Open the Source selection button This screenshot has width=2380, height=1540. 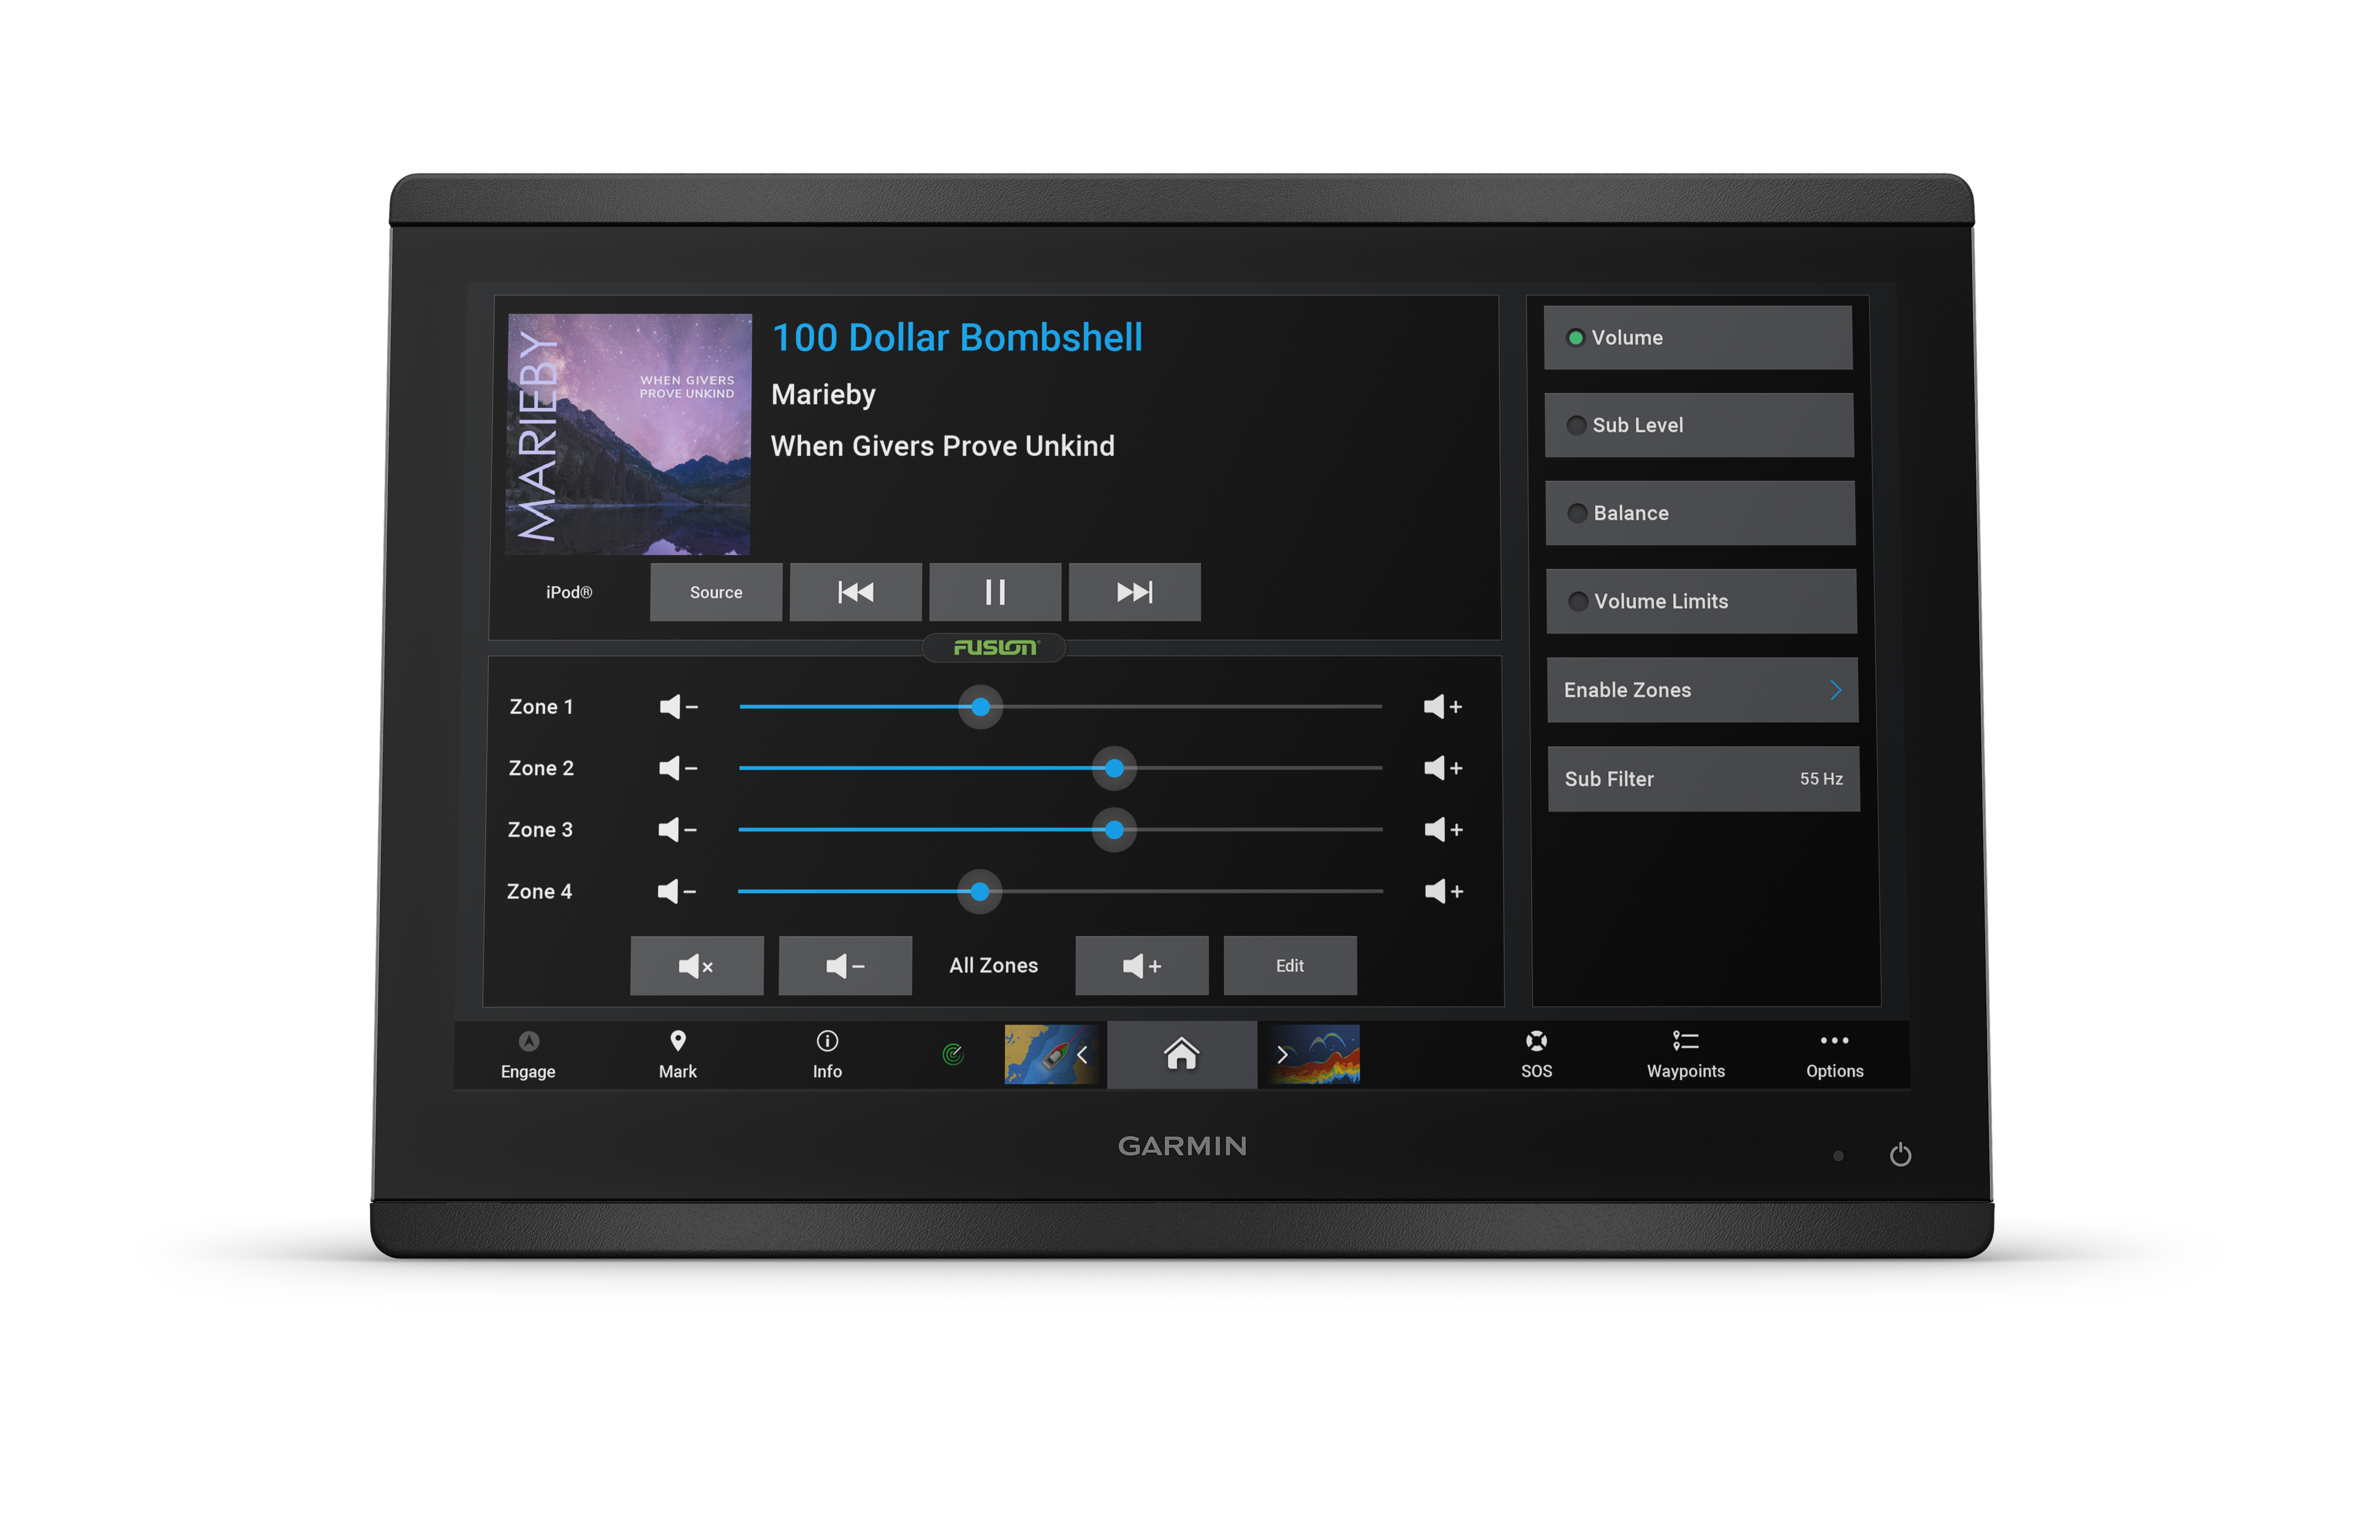point(716,592)
